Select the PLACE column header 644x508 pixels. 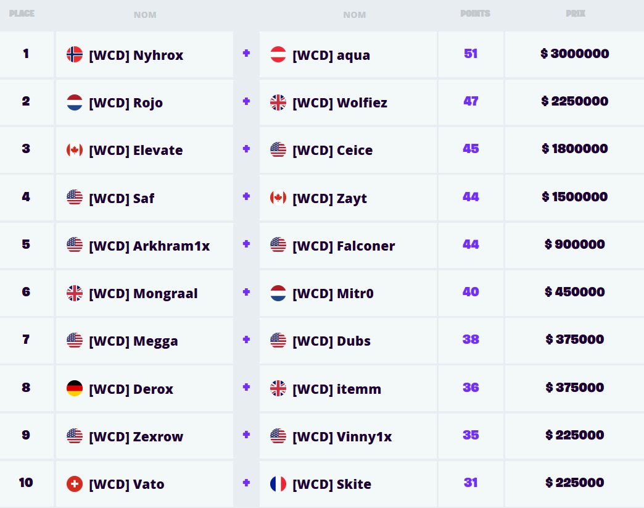coord(22,14)
